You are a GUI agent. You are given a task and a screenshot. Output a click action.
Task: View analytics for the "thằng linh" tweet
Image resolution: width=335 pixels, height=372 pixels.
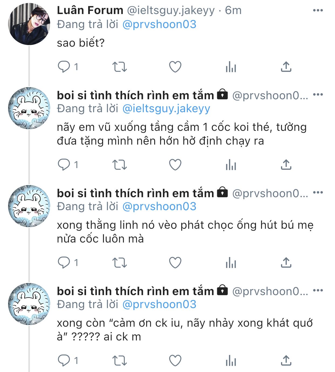[x=231, y=263]
